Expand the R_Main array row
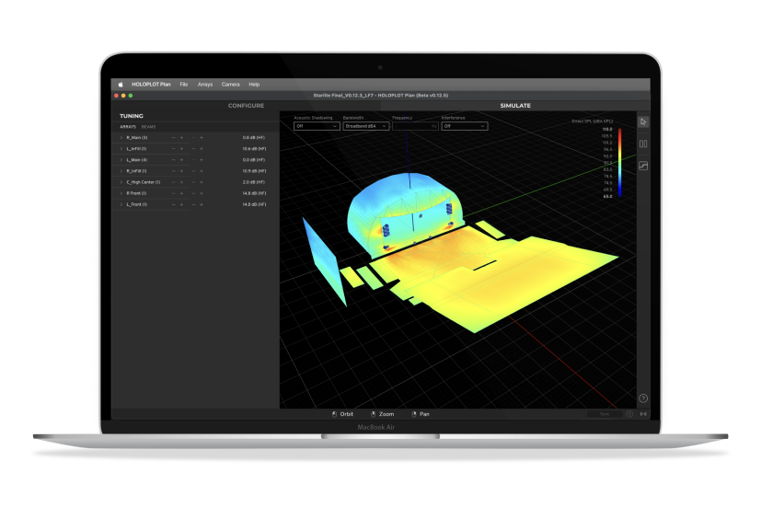761x507 pixels. click(121, 137)
